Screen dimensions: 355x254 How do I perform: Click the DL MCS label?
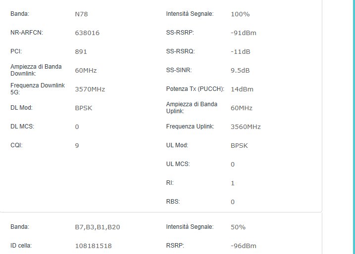(22, 127)
